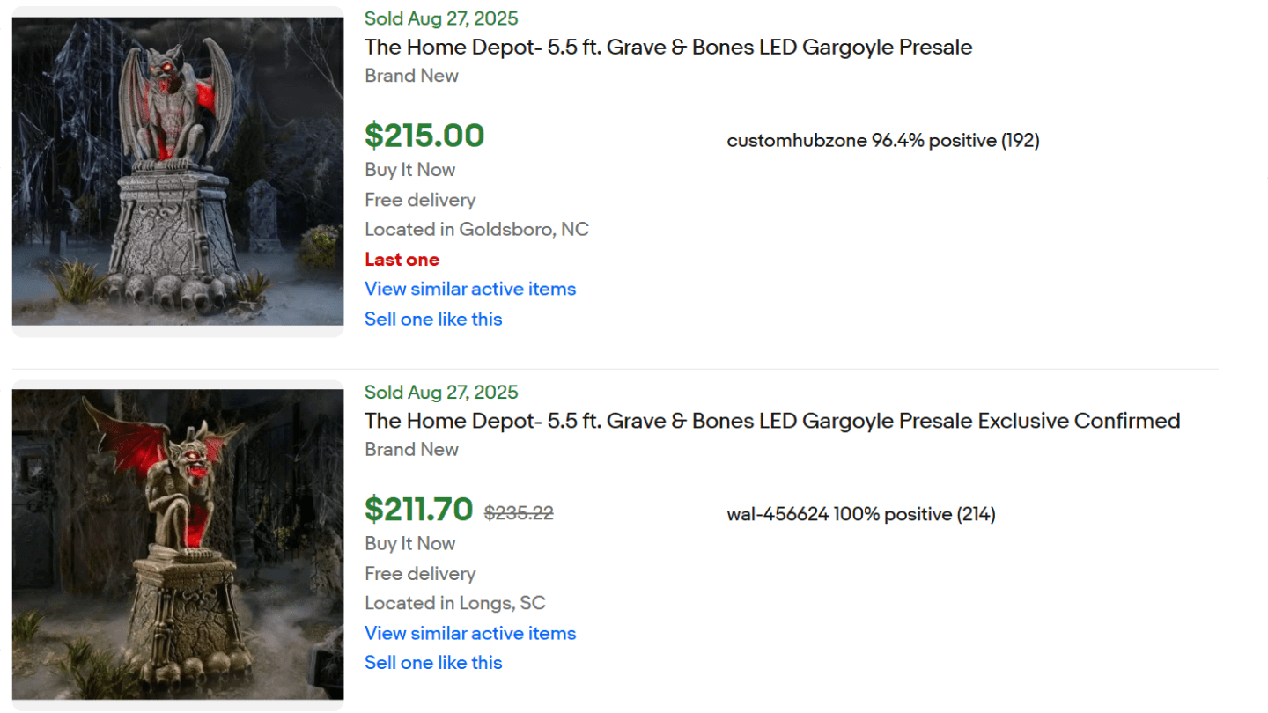
Task: Open the Presale Exclusive Confirmed listing title
Action: click(771, 421)
